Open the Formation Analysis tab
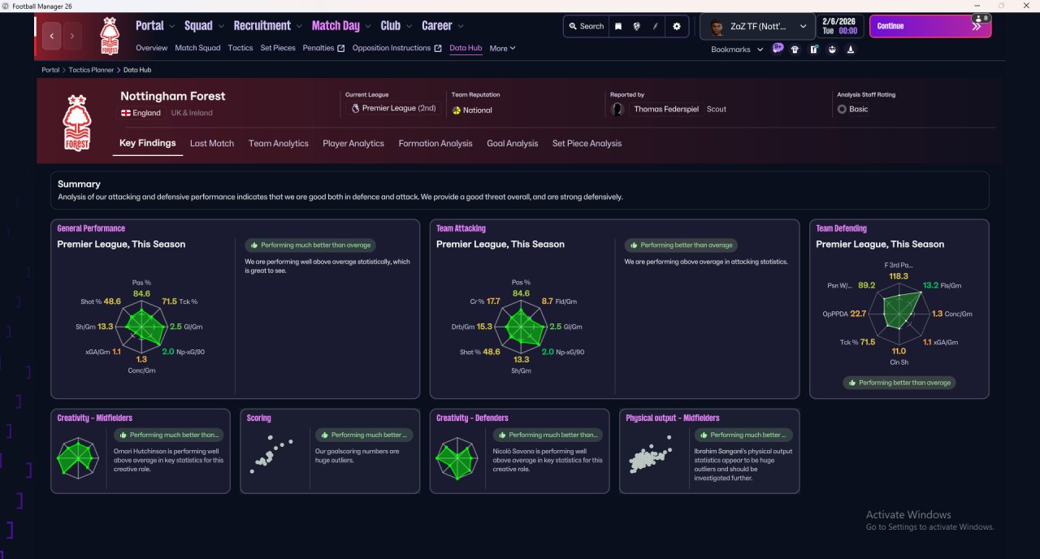 [x=435, y=143]
